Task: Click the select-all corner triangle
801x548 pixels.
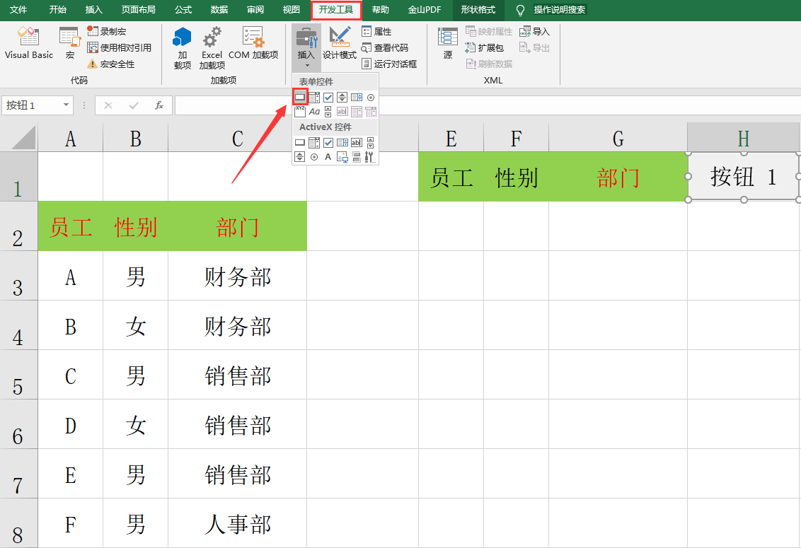Action: 23,137
